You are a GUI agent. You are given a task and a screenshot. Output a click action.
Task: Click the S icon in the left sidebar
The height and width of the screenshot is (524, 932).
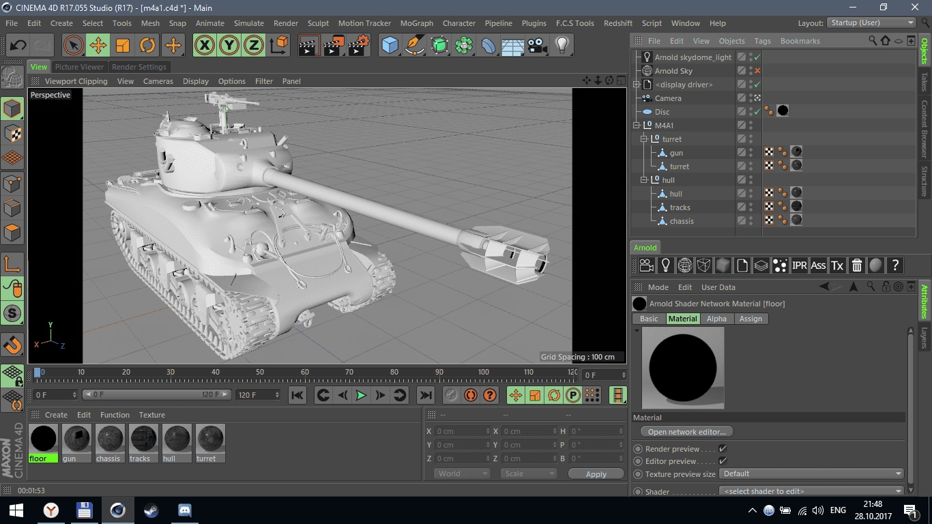(12, 313)
